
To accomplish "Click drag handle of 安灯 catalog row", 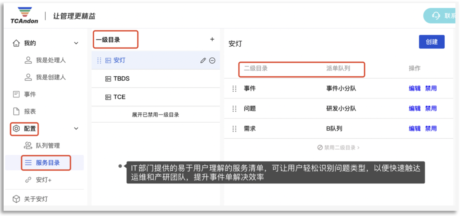I will (x=100, y=60).
